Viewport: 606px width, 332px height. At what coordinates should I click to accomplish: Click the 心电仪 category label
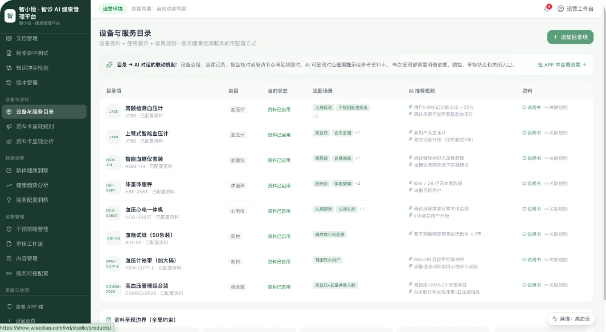[238, 211]
